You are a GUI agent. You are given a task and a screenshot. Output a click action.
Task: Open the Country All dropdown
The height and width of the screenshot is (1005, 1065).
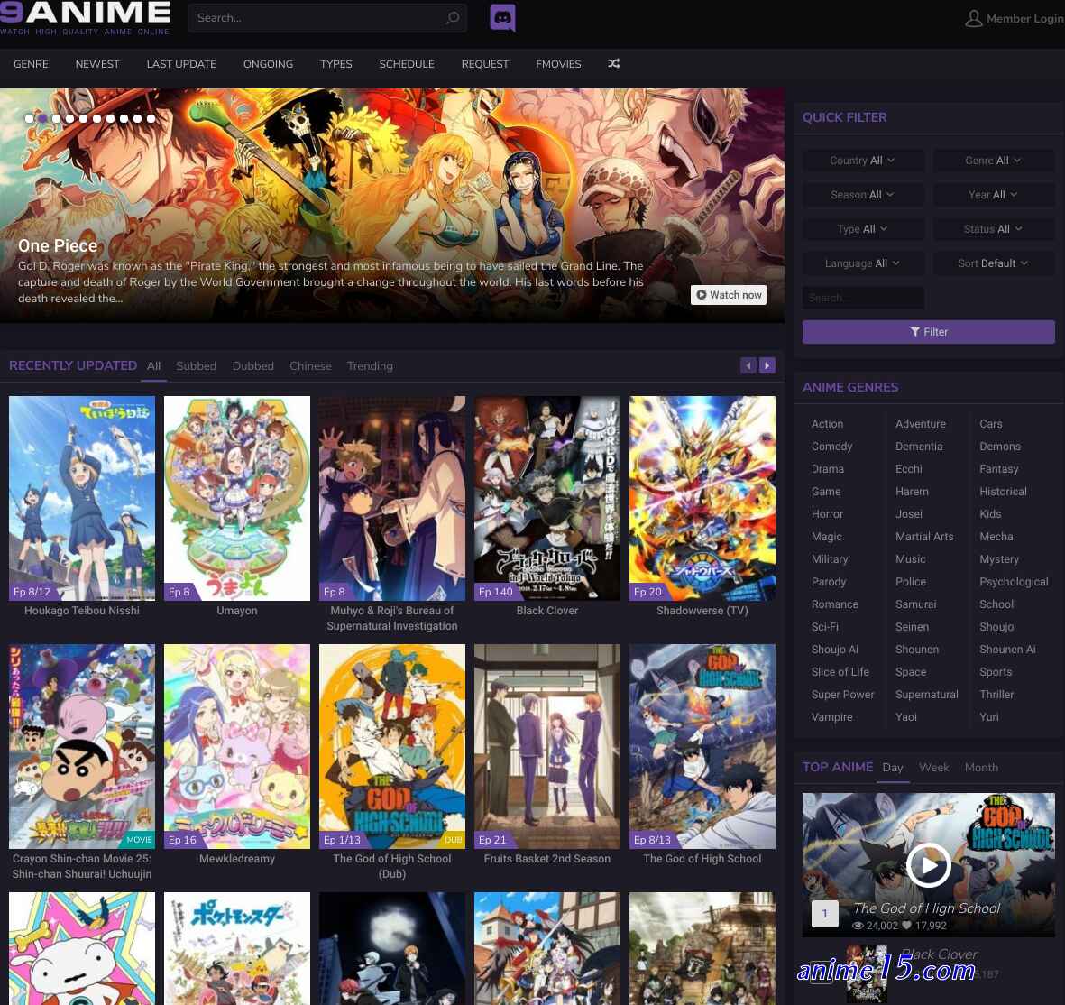pyautogui.click(x=863, y=161)
